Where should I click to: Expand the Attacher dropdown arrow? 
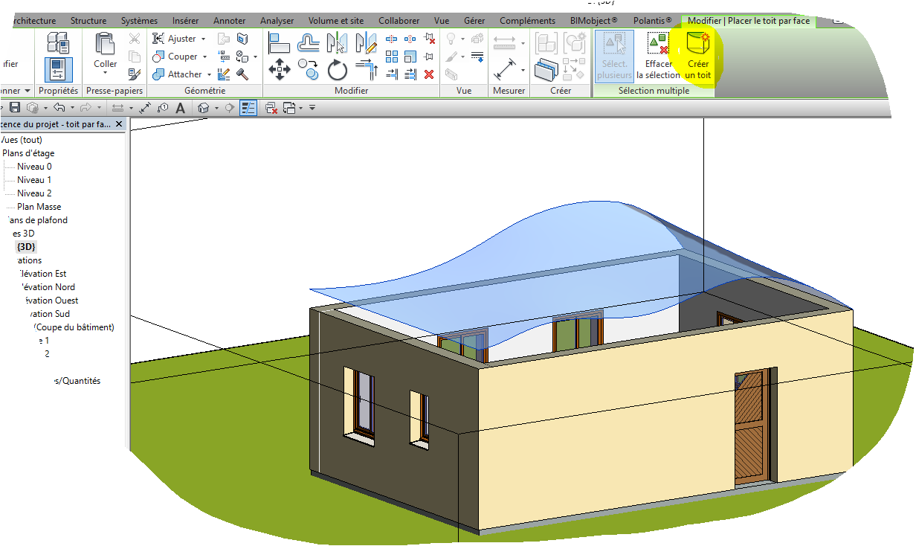point(209,74)
